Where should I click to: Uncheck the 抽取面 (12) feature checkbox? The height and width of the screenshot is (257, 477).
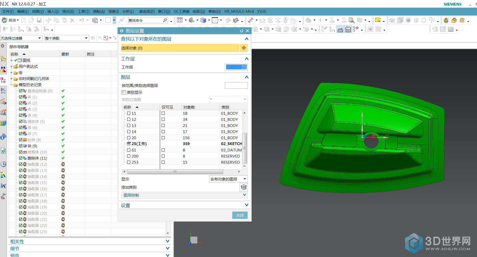pyautogui.click(x=21, y=164)
